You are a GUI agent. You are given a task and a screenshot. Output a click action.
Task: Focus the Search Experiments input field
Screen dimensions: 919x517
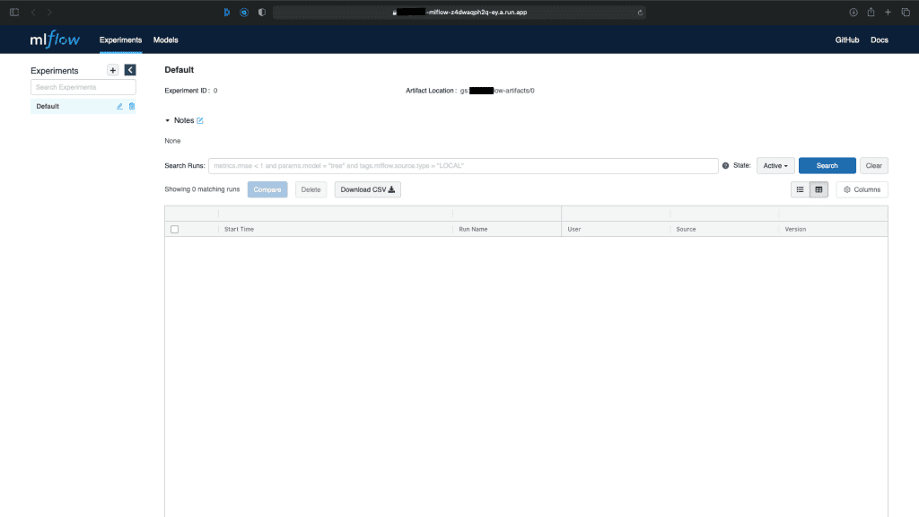pyautogui.click(x=83, y=87)
